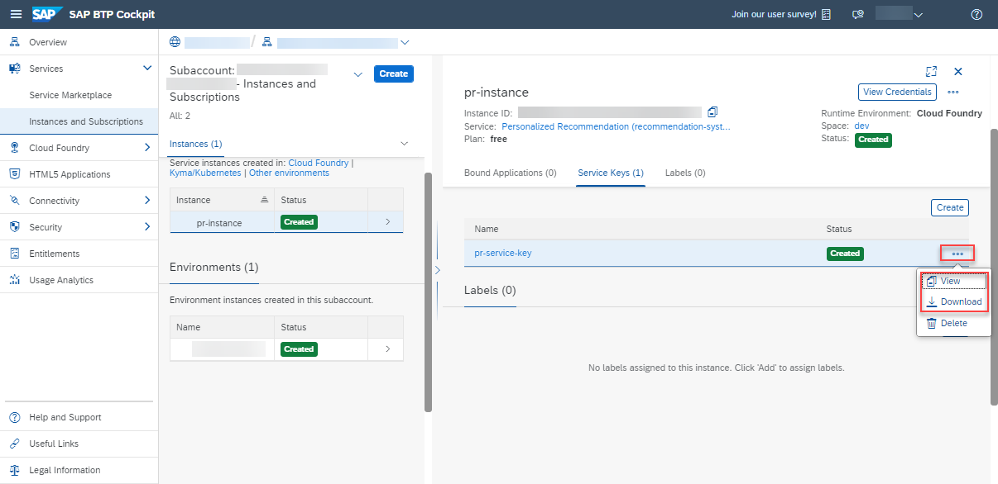
Task: Open the hamburger navigation menu
Action: coord(17,14)
